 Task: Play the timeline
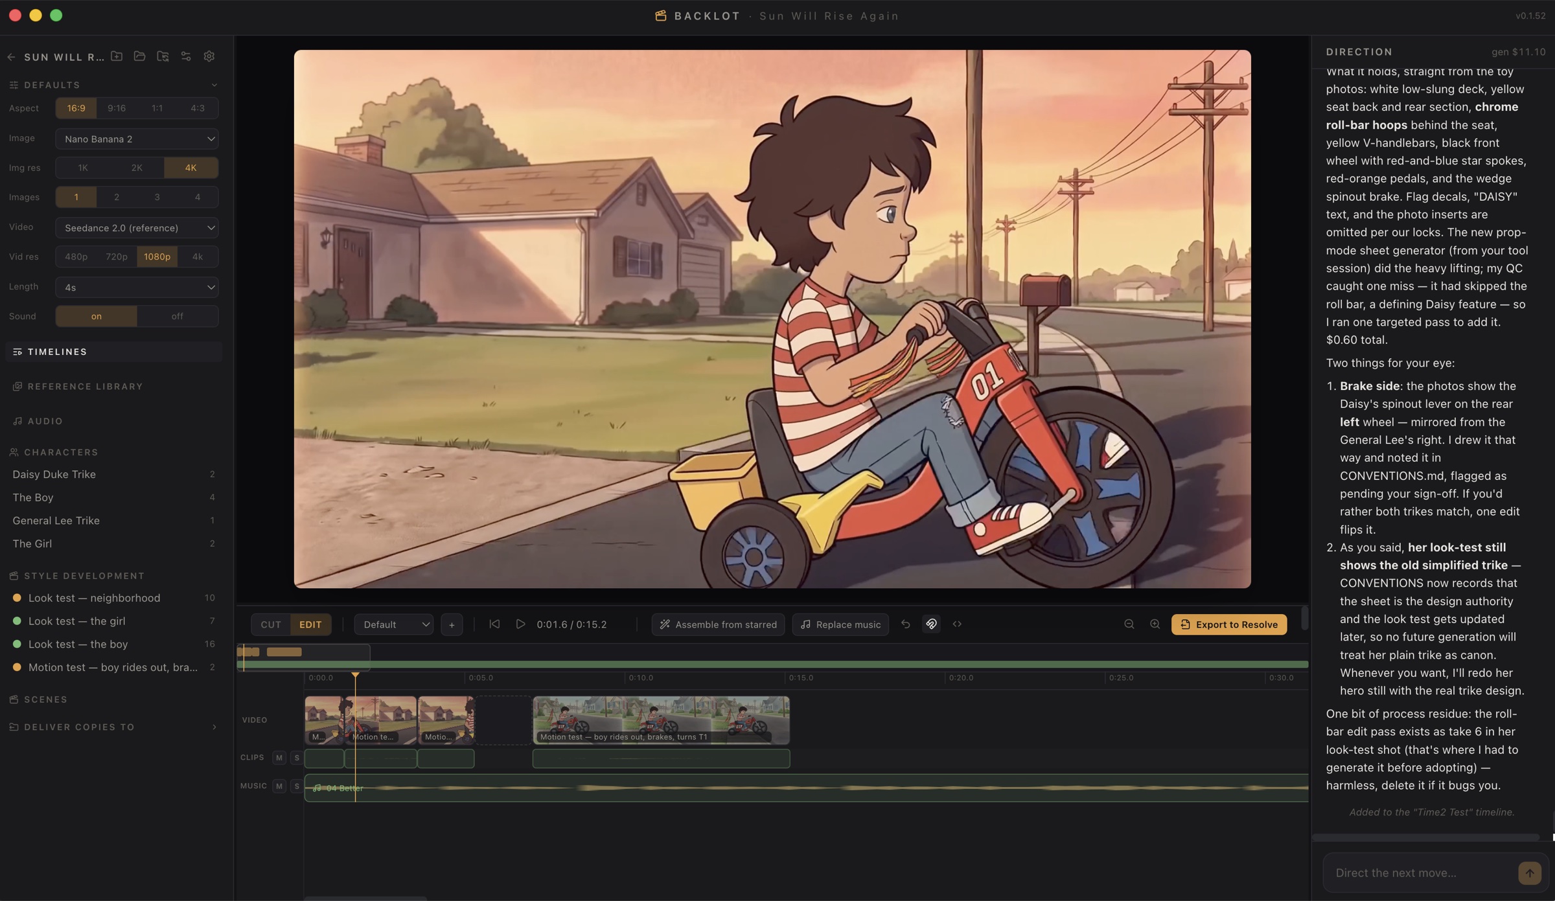(520, 624)
